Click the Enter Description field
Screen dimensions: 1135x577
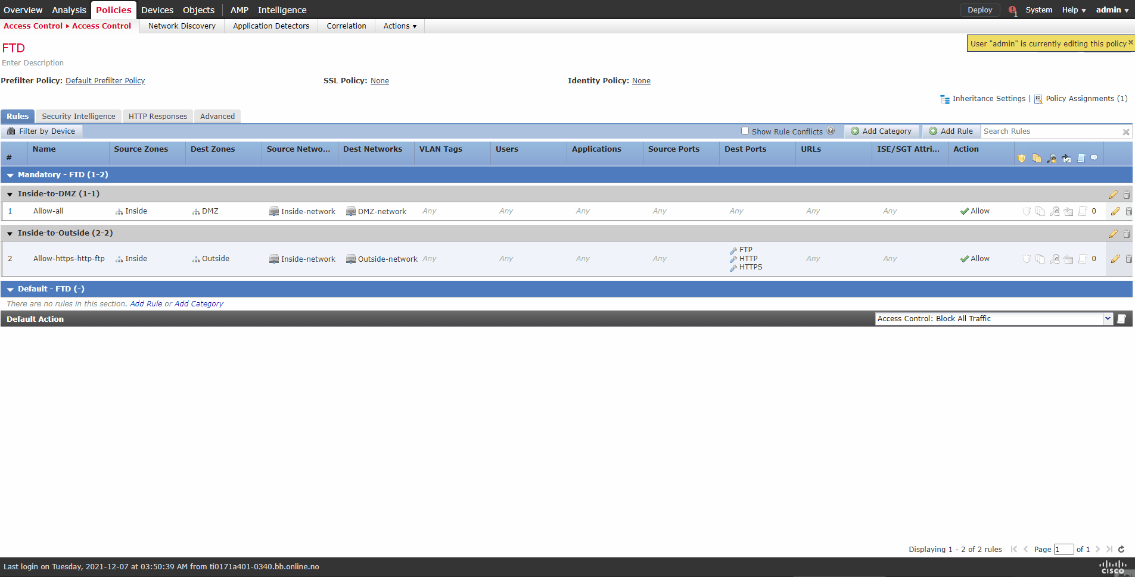(x=33, y=63)
